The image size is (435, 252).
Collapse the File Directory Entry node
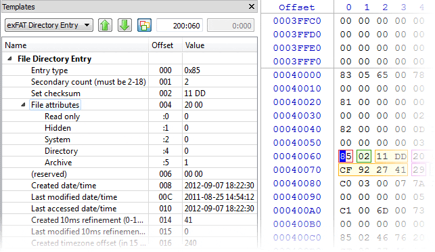pos(9,59)
